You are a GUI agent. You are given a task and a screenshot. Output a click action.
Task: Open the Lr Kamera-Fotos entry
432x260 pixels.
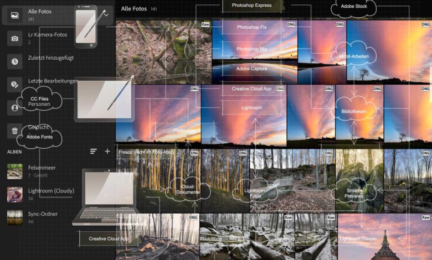click(48, 35)
